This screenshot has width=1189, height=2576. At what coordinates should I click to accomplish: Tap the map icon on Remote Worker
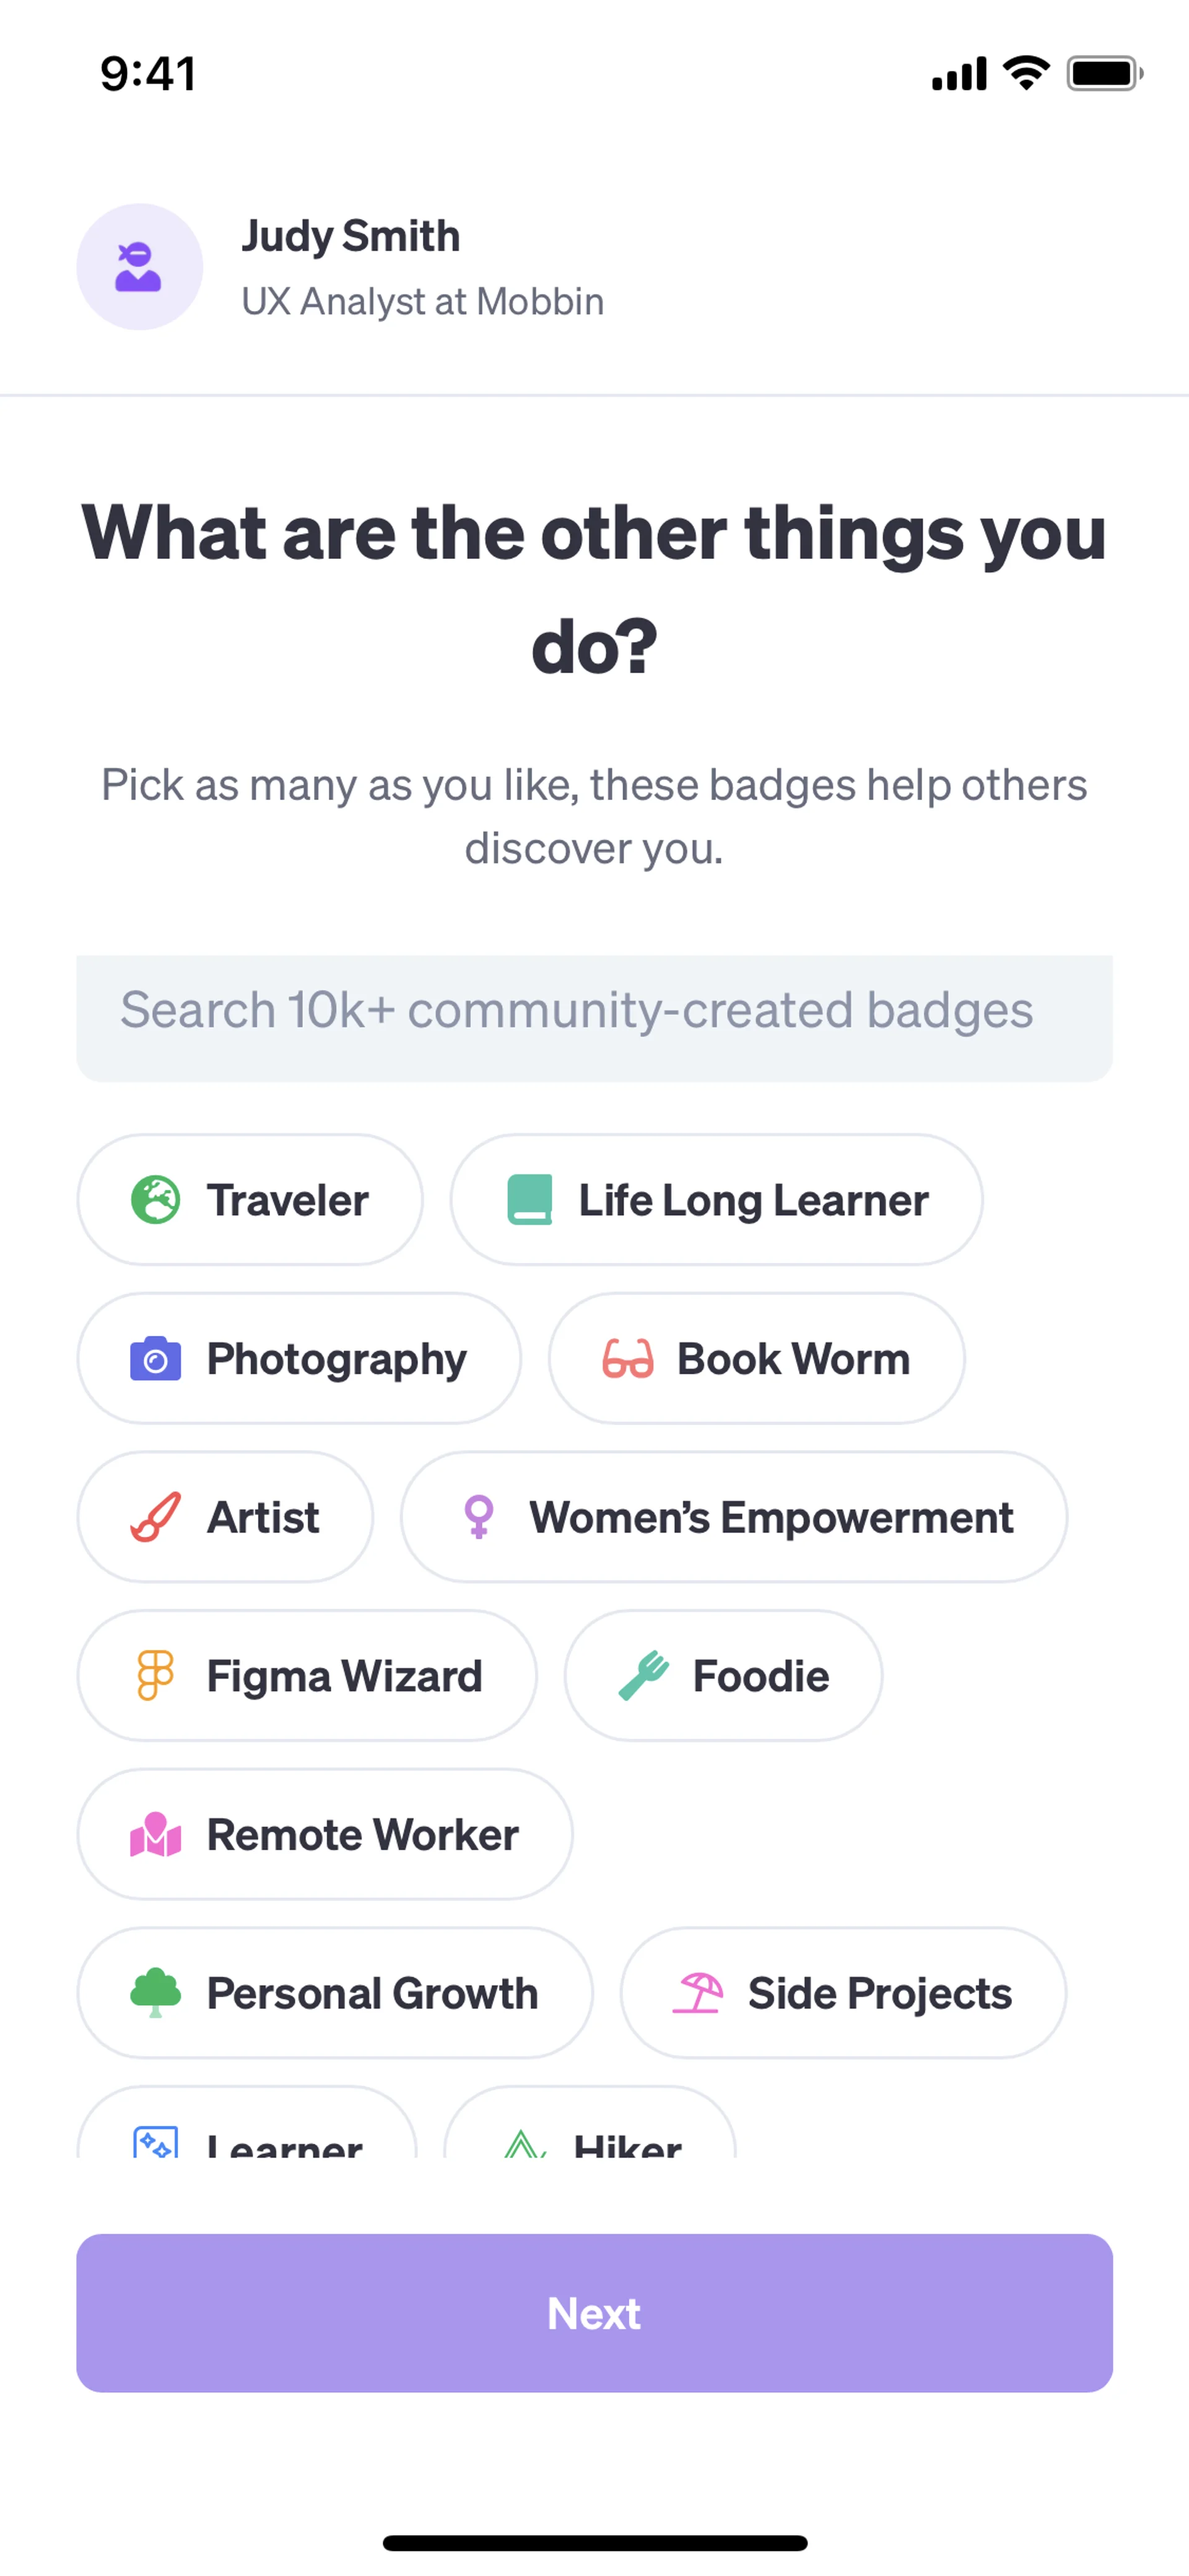pos(156,1834)
